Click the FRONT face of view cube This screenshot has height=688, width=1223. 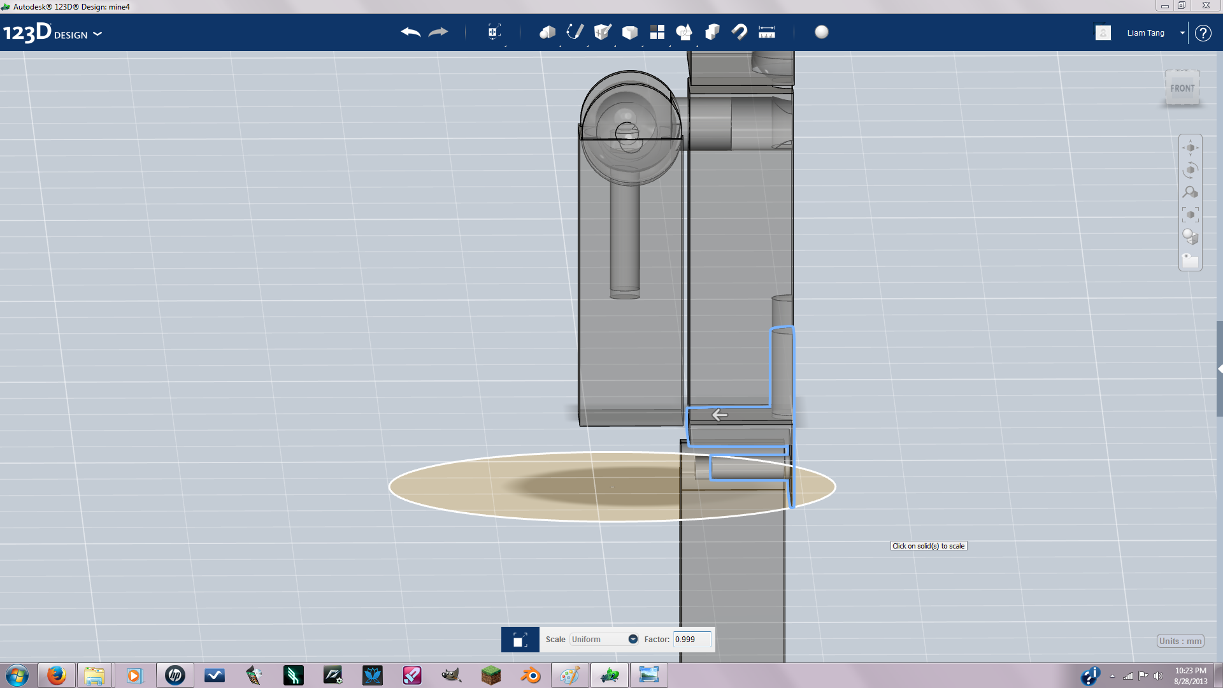click(x=1182, y=89)
